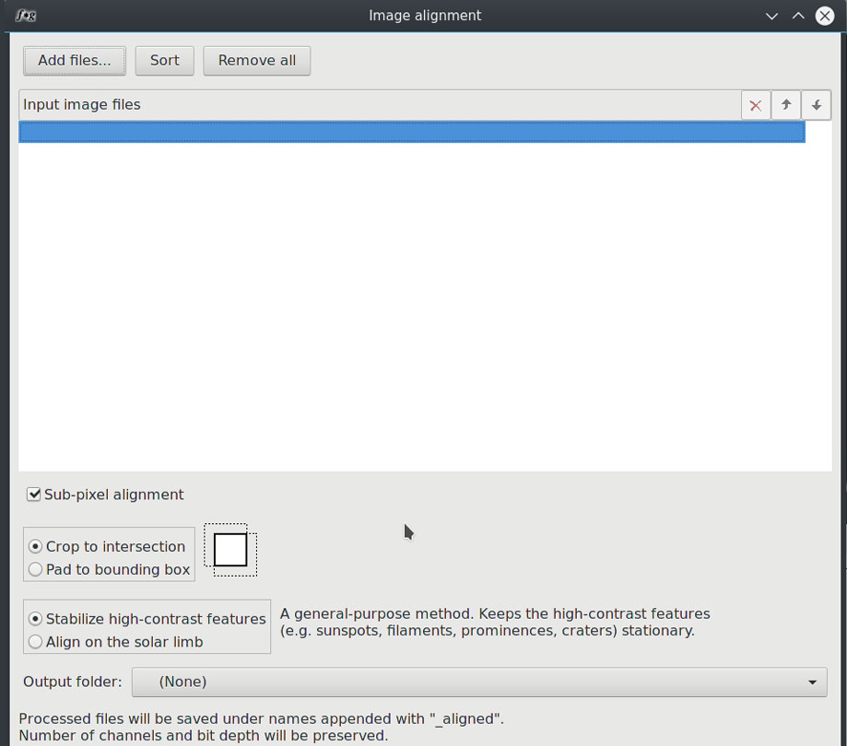Move selected file up with arrow icon
The width and height of the screenshot is (847, 746).
786,105
